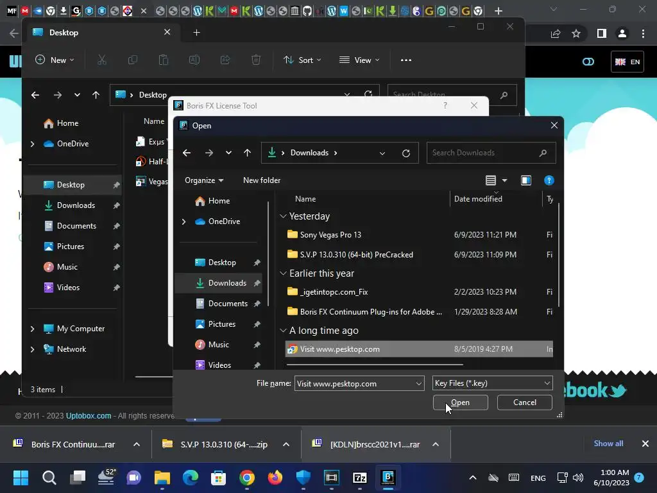Open recent locations dropdown in Open dialog
This screenshot has width=657, height=493.
click(228, 153)
